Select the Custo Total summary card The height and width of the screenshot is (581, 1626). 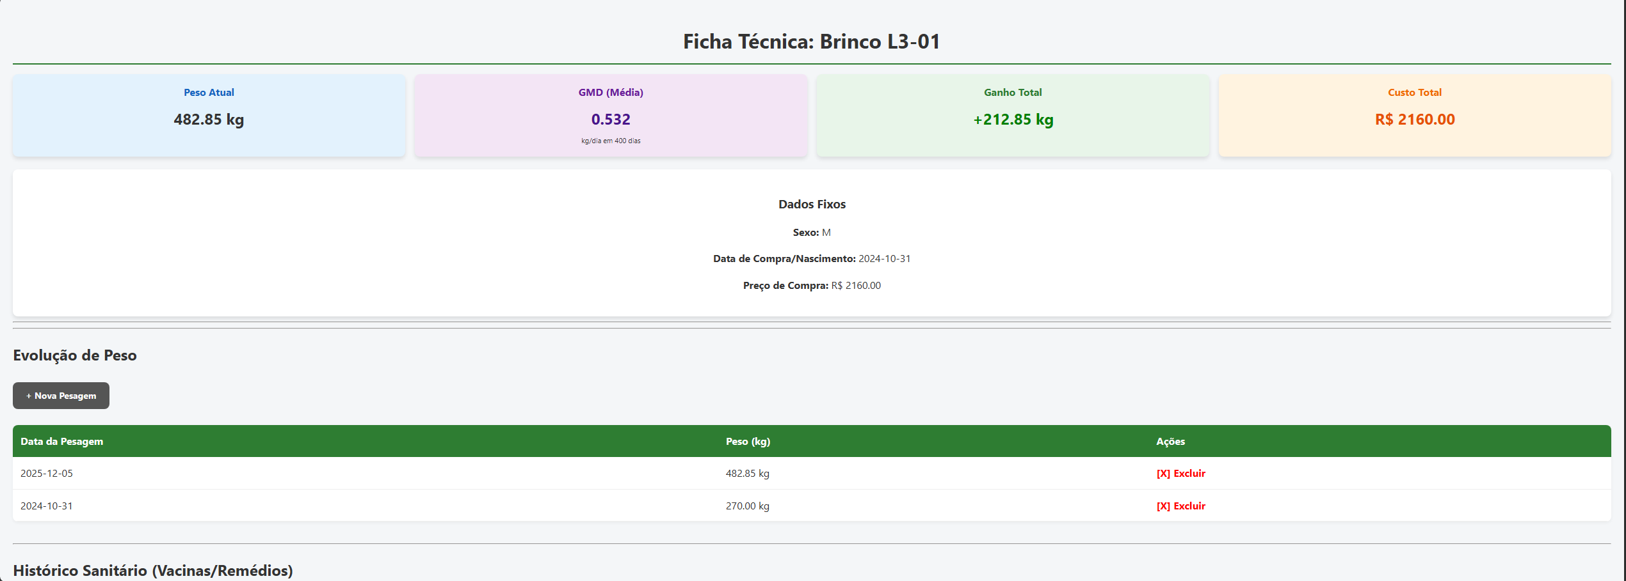tap(1413, 115)
